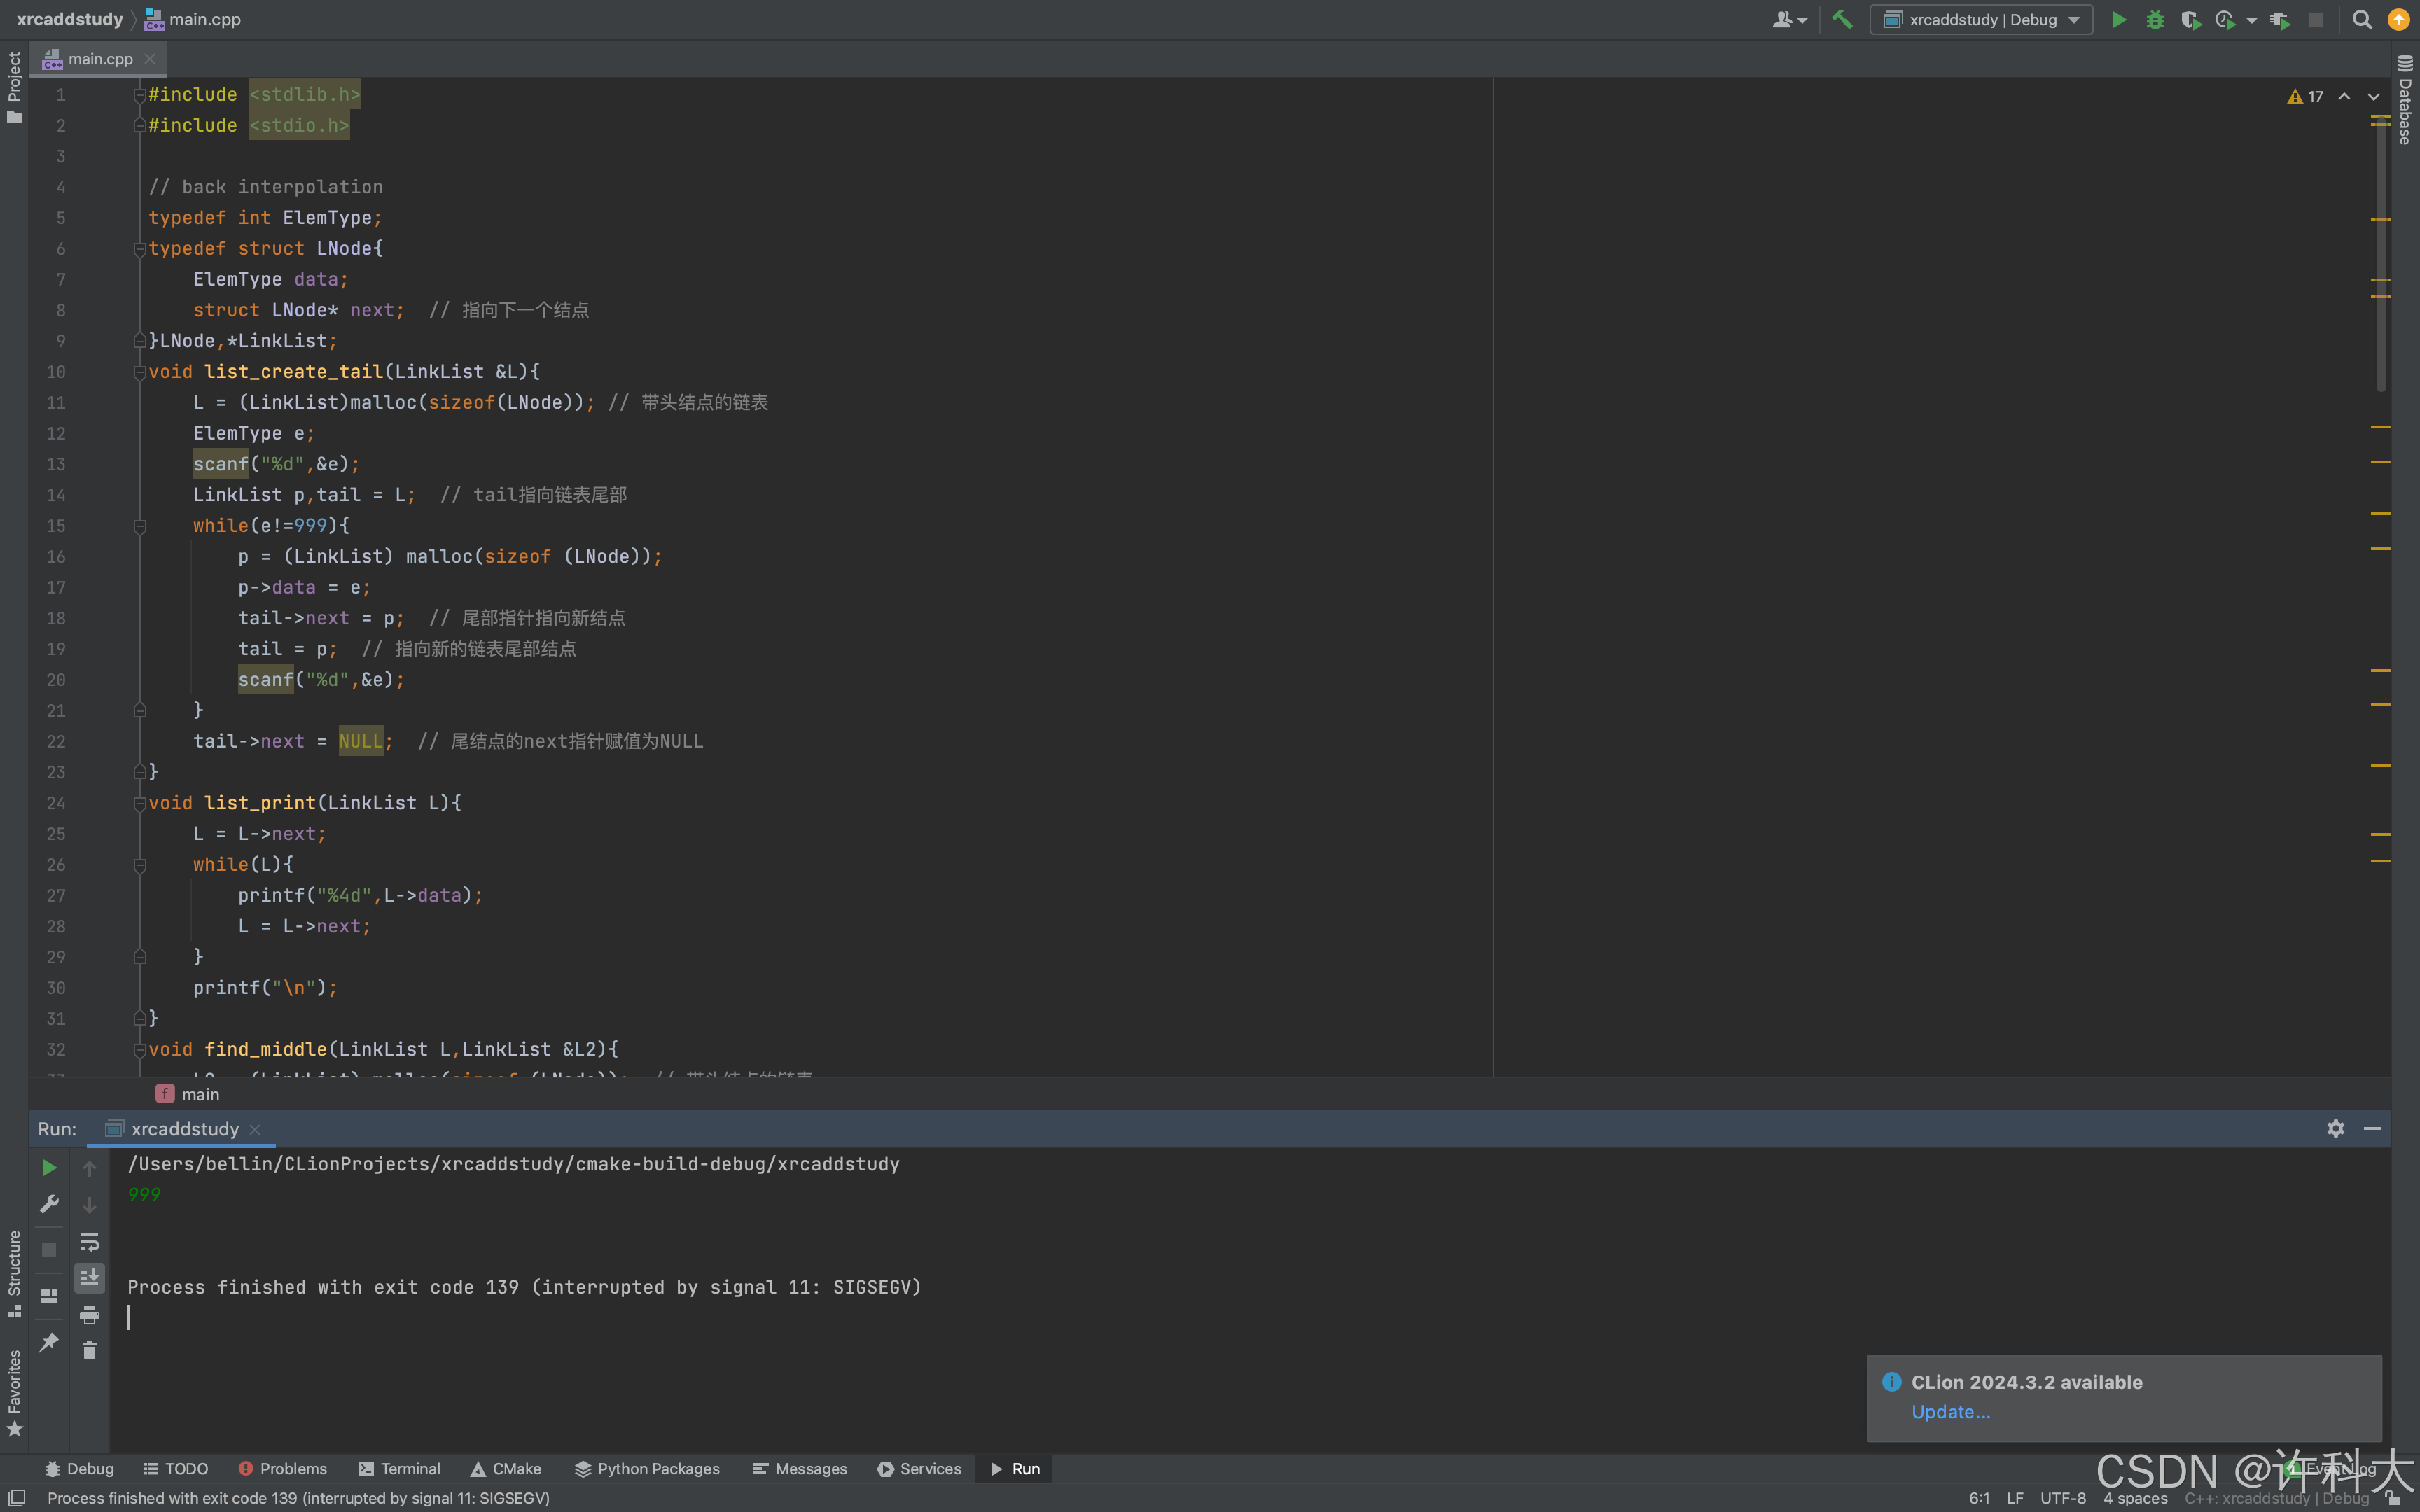Viewport: 2420px width, 1512px height.
Task: Open xrcaddstudy | Debug configuration dropdown
Action: pyautogui.click(x=1981, y=20)
